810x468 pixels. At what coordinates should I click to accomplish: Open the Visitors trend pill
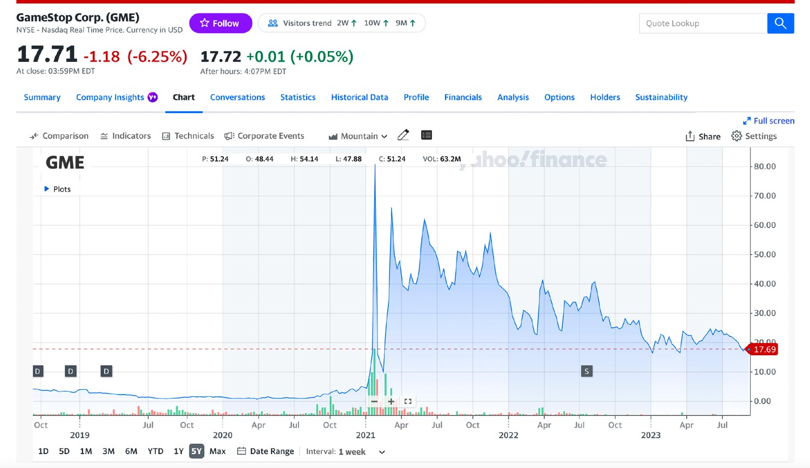341,23
